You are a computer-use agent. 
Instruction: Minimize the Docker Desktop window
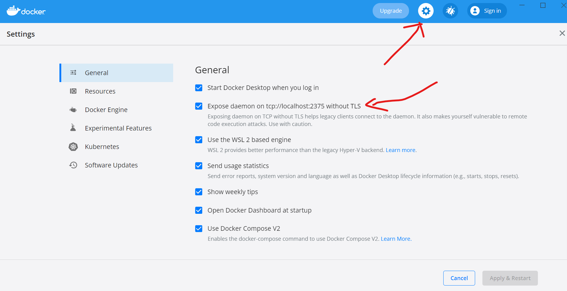pyautogui.click(x=522, y=5)
